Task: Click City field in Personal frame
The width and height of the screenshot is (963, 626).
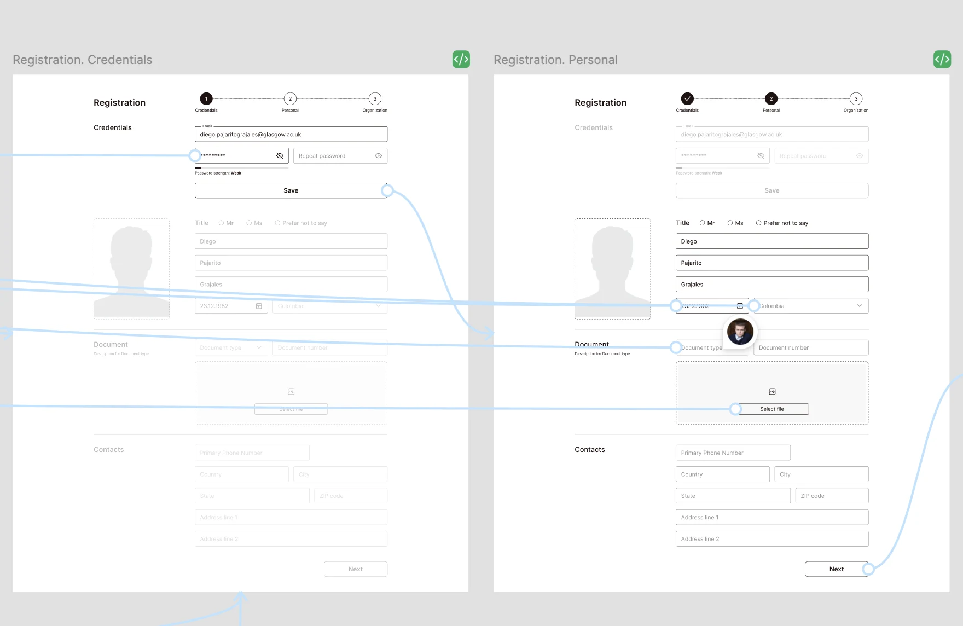Action: click(x=821, y=474)
